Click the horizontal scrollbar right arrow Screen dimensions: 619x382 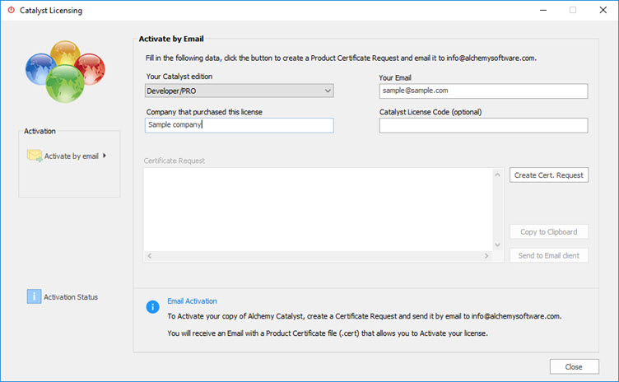[486, 257]
